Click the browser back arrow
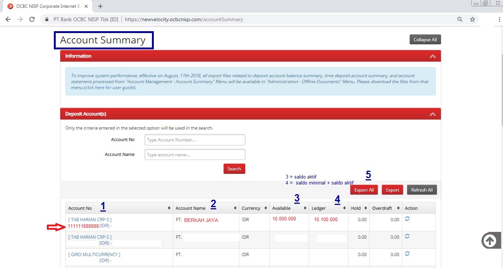This screenshot has width=503, height=268. [8, 19]
